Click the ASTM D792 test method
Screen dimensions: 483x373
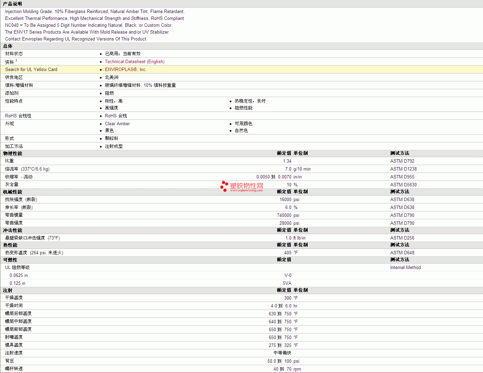402,161
